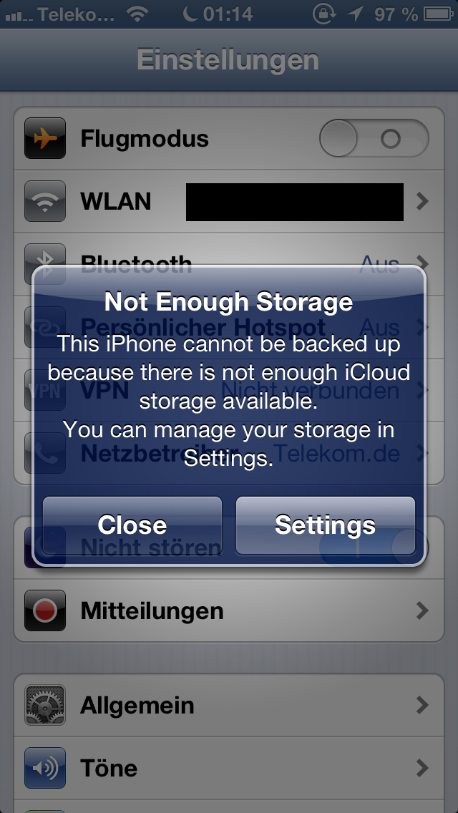Tap the location arrow status icon

(355, 14)
